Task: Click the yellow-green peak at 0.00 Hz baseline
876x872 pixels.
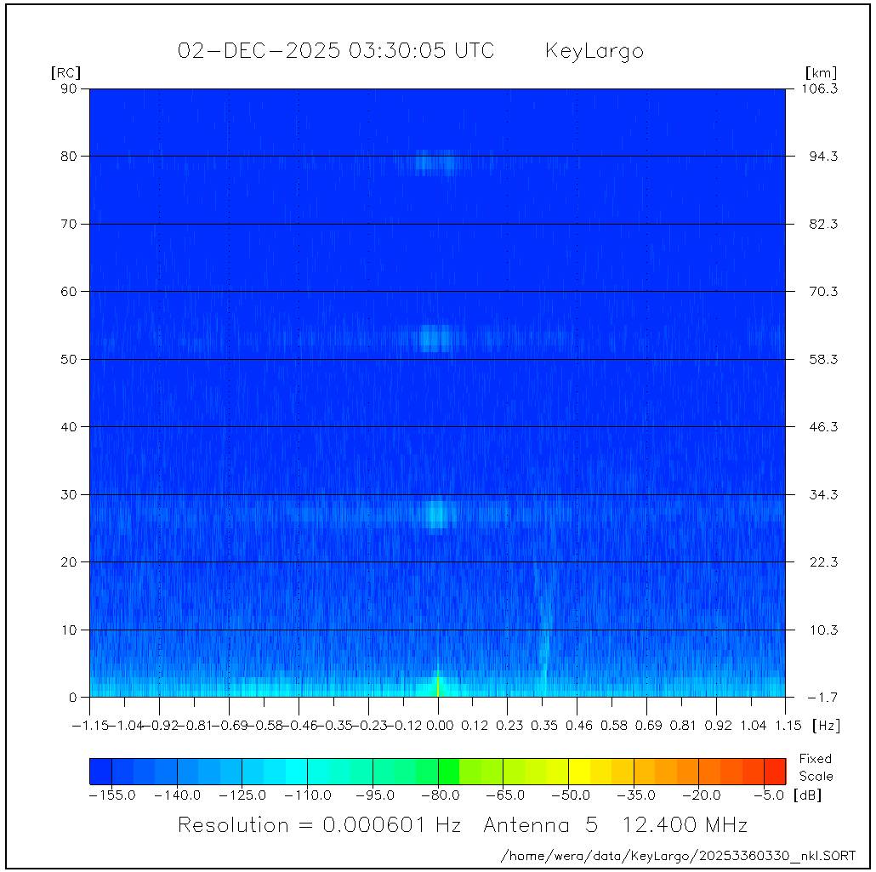Action: pos(438,684)
